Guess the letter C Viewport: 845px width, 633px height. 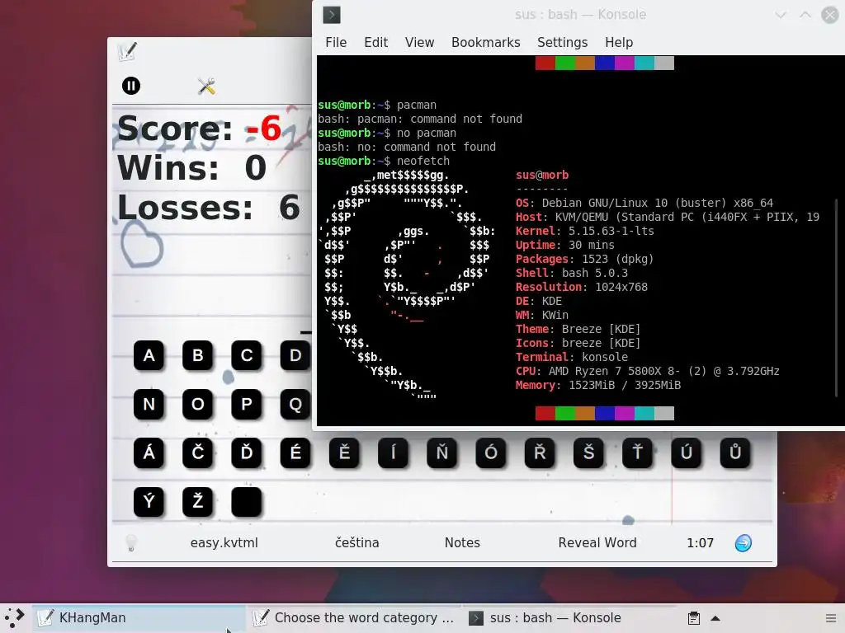click(x=246, y=355)
